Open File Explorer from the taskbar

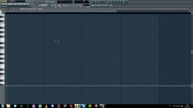(x=8, y=106)
